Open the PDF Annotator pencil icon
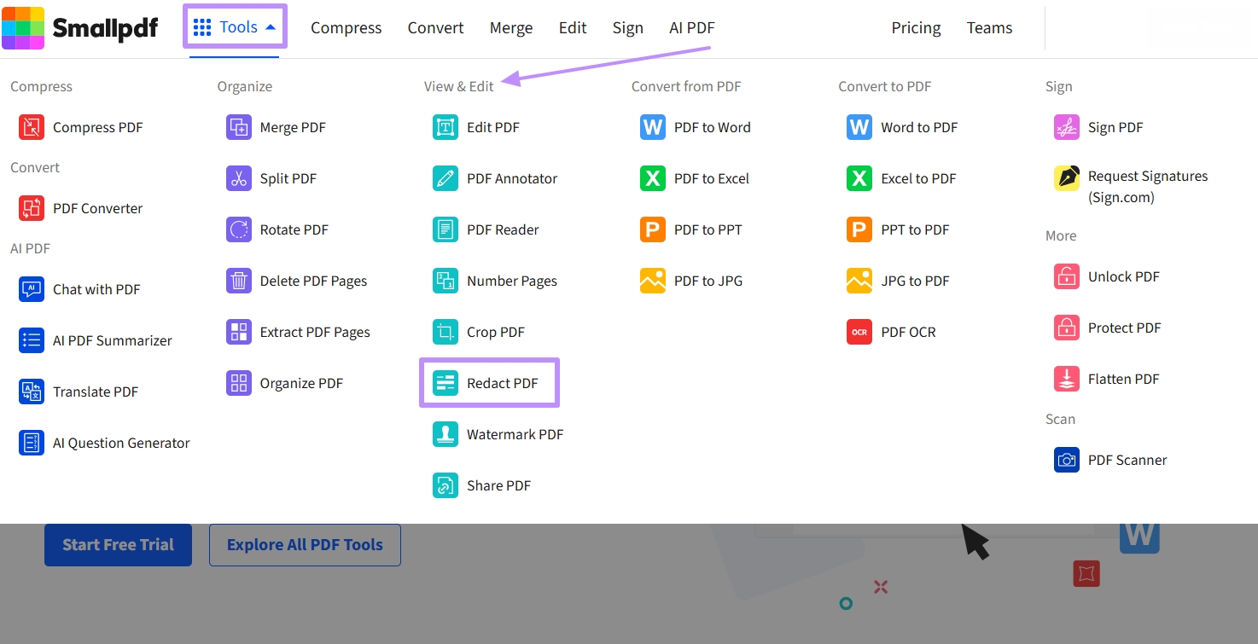The width and height of the screenshot is (1258, 644). 445,177
